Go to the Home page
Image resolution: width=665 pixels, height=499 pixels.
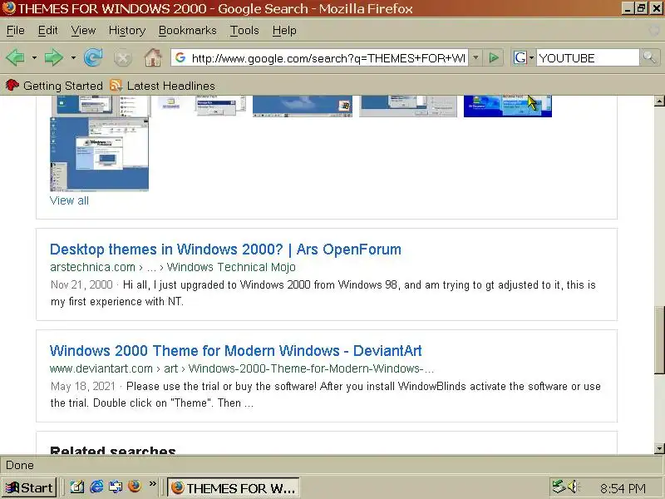[153, 57]
